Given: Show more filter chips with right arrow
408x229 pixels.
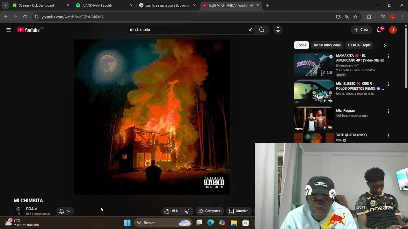Looking at the screenshot, I should [384, 45].
